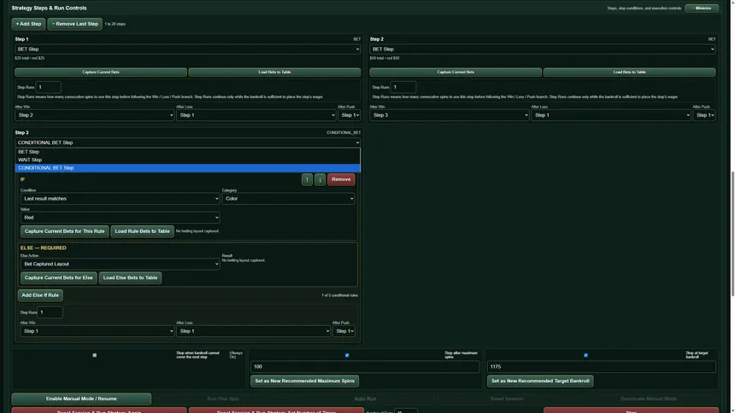Image resolution: width=735 pixels, height=413 pixels.
Task: Click the page vertical scrollbar thumb
Action: (x=732, y=234)
